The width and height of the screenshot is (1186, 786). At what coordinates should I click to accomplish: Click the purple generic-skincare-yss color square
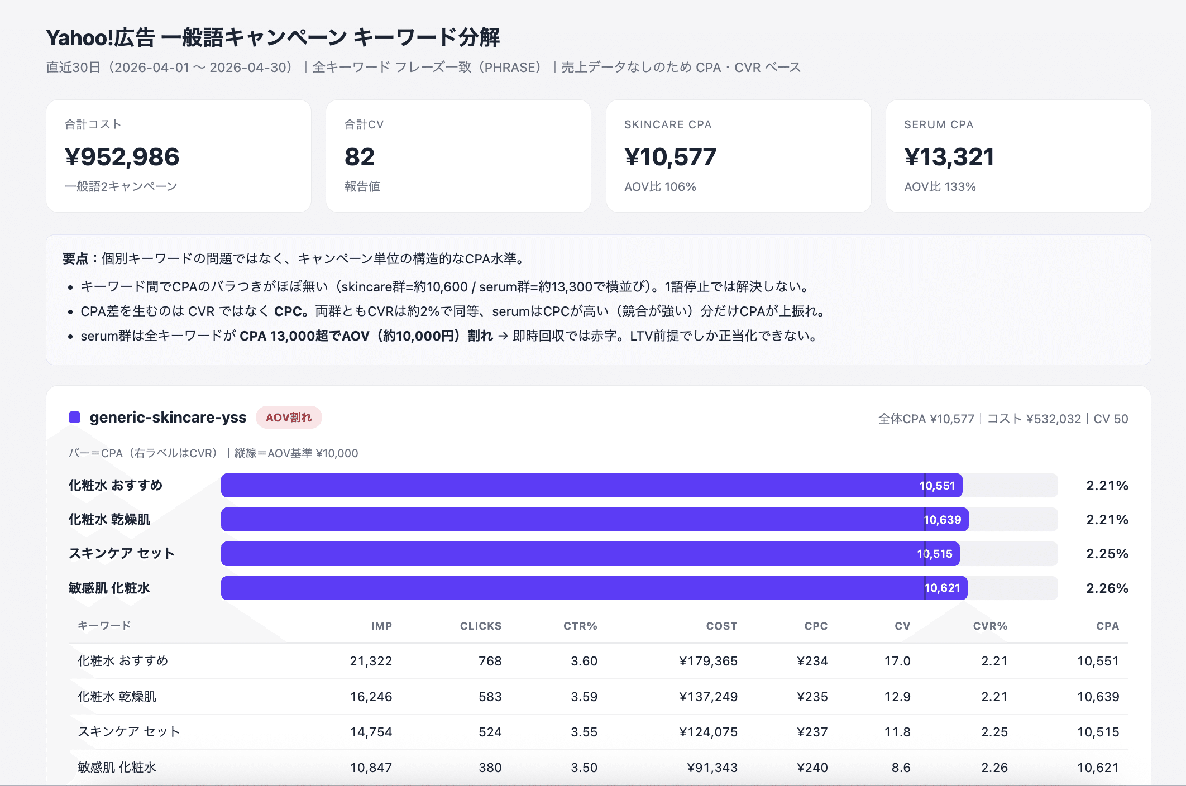tap(74, 418)
